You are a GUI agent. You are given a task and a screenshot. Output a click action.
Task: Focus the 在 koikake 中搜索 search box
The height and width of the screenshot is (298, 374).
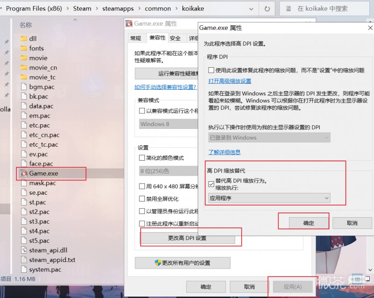tap(324, 9)
